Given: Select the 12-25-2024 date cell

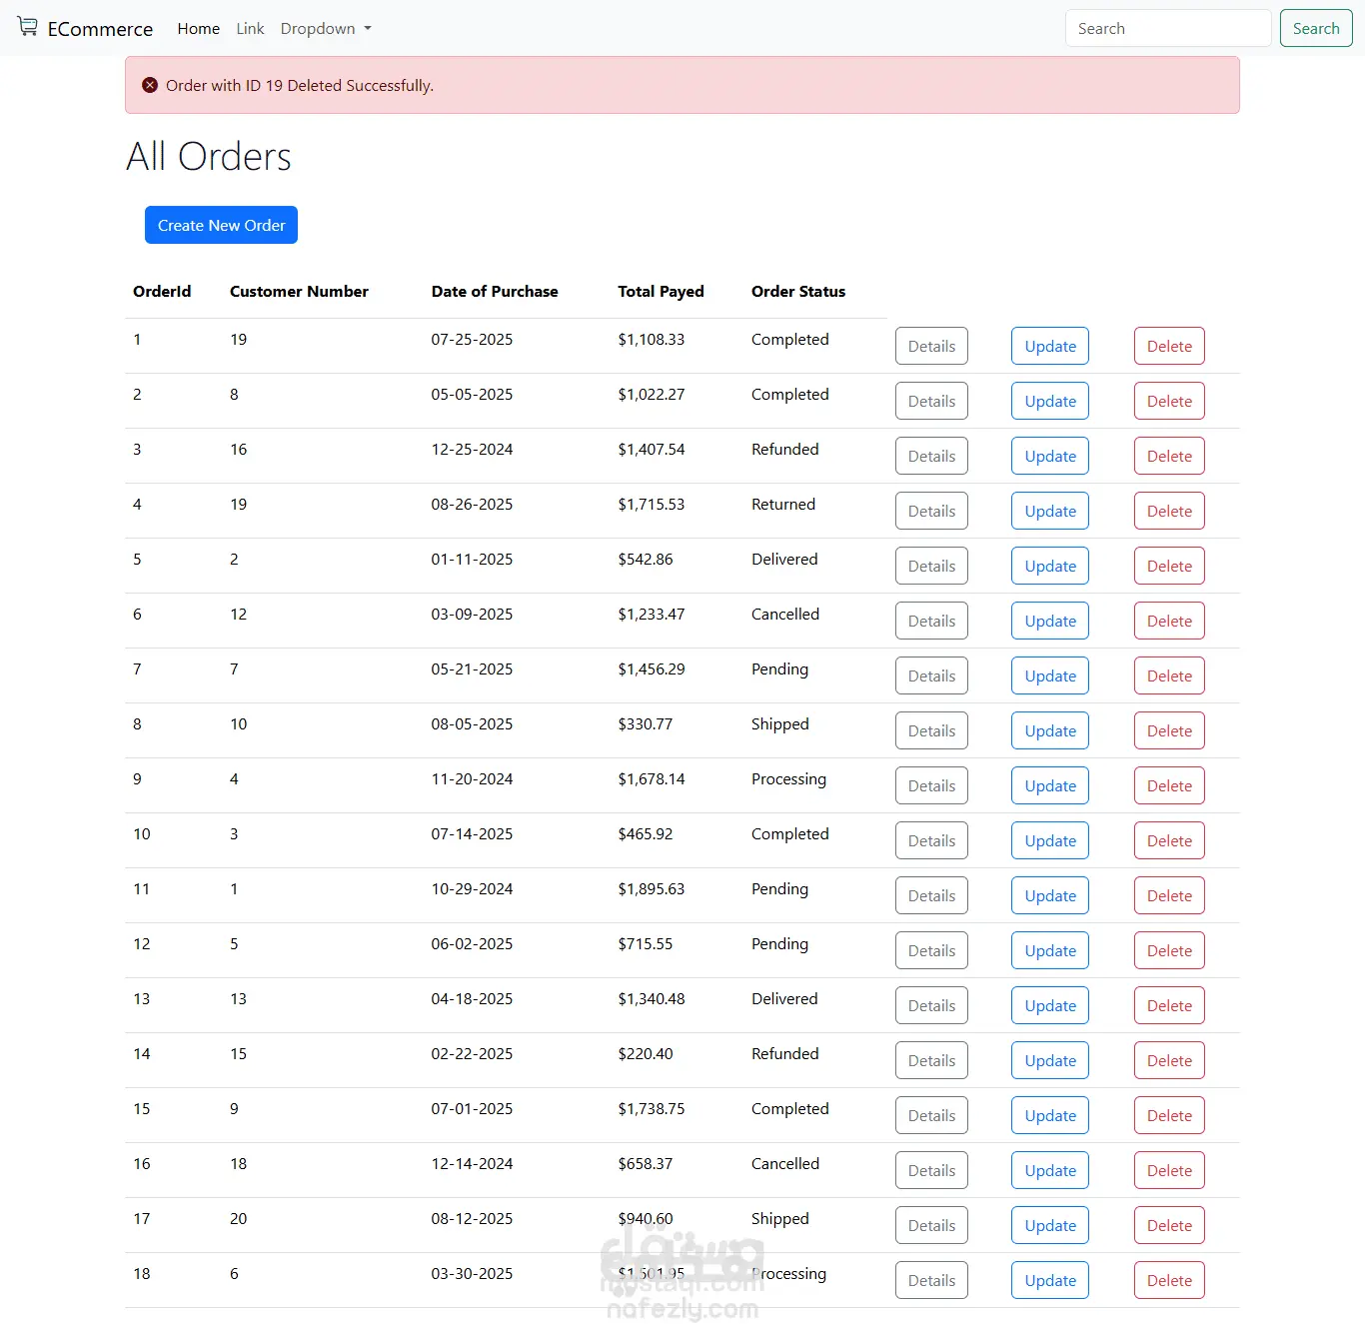Looking at the screenshot, I should [472, 449].
